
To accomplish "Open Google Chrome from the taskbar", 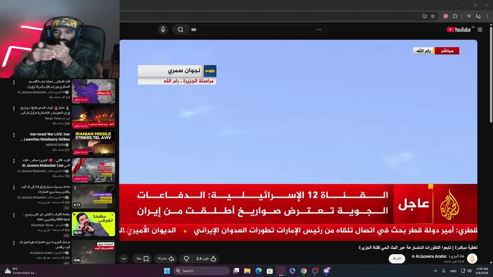I will coord(304,271).
